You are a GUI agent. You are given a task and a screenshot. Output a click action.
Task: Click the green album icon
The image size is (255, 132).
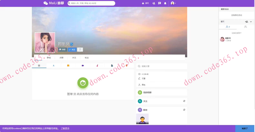pyautogui.click(x=140, y=93)
